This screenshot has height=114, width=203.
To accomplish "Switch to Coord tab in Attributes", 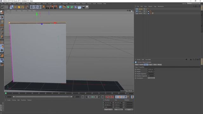I will pos(141,65).
